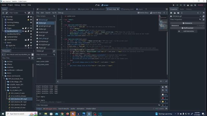
Task: Toggle visibility of Apple Pie node
Action: [31, 45]
